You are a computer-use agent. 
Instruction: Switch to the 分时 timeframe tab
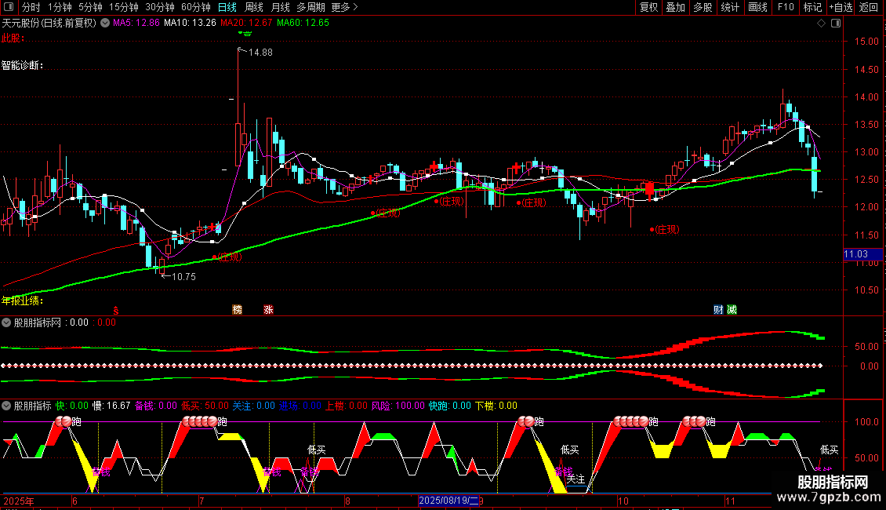[x=31, y=7]
